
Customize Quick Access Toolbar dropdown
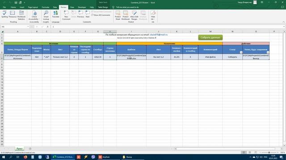[x=25, y=3]
